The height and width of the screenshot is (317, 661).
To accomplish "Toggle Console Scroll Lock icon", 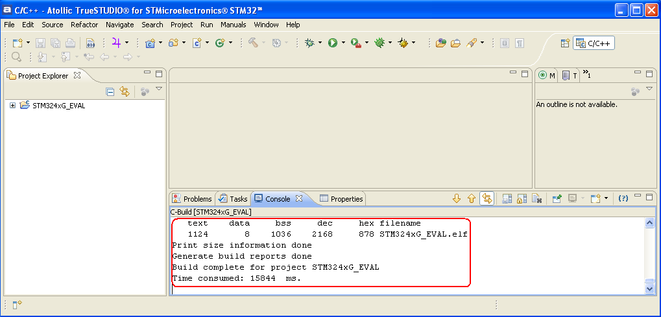I will tap(522, 199).
